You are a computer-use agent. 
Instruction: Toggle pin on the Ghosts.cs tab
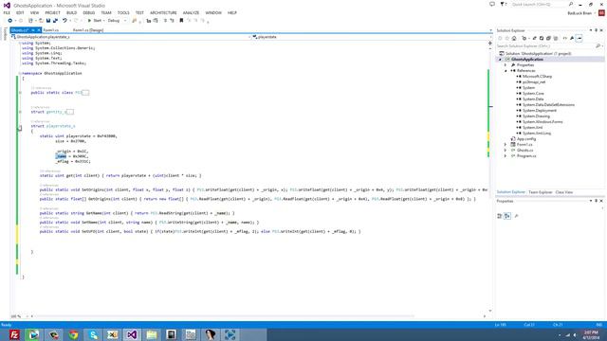click(x=33, y=30)
